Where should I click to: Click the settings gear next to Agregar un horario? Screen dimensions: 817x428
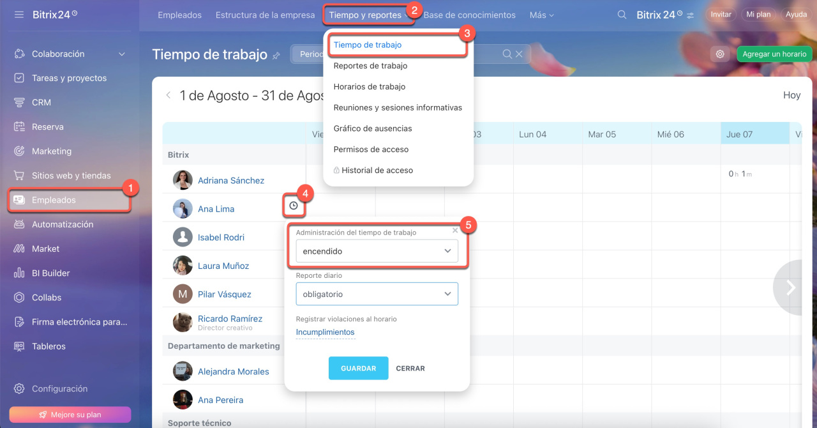720,54
